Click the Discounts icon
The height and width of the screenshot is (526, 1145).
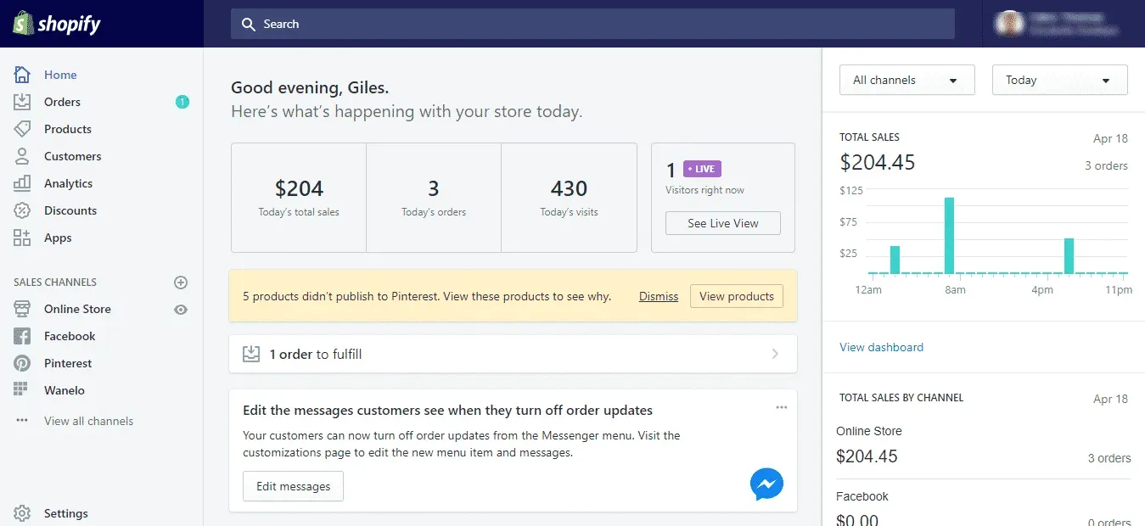[x=22, y=210]
